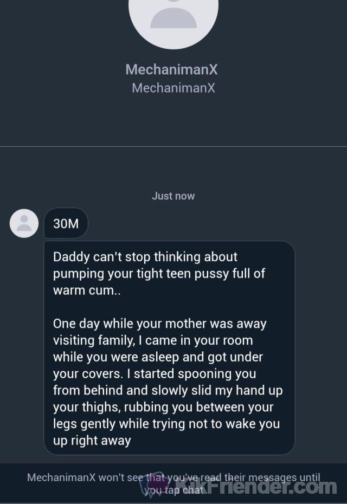This screenshot has height=504, width=347.
Task: Click the Just now timestamp
Action: tap(173, 196)
